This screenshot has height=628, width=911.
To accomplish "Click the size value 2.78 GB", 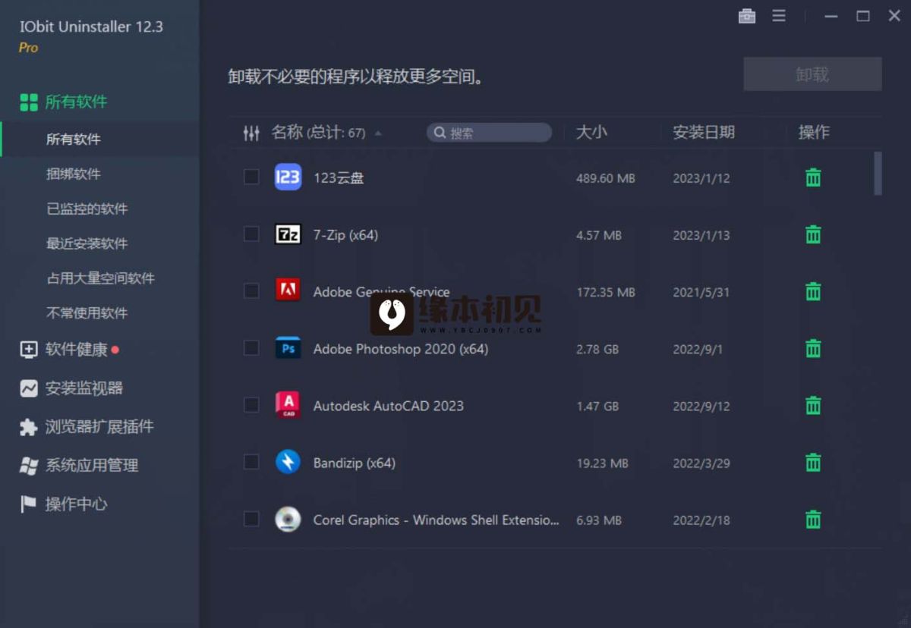I will [x=597, y=349].
